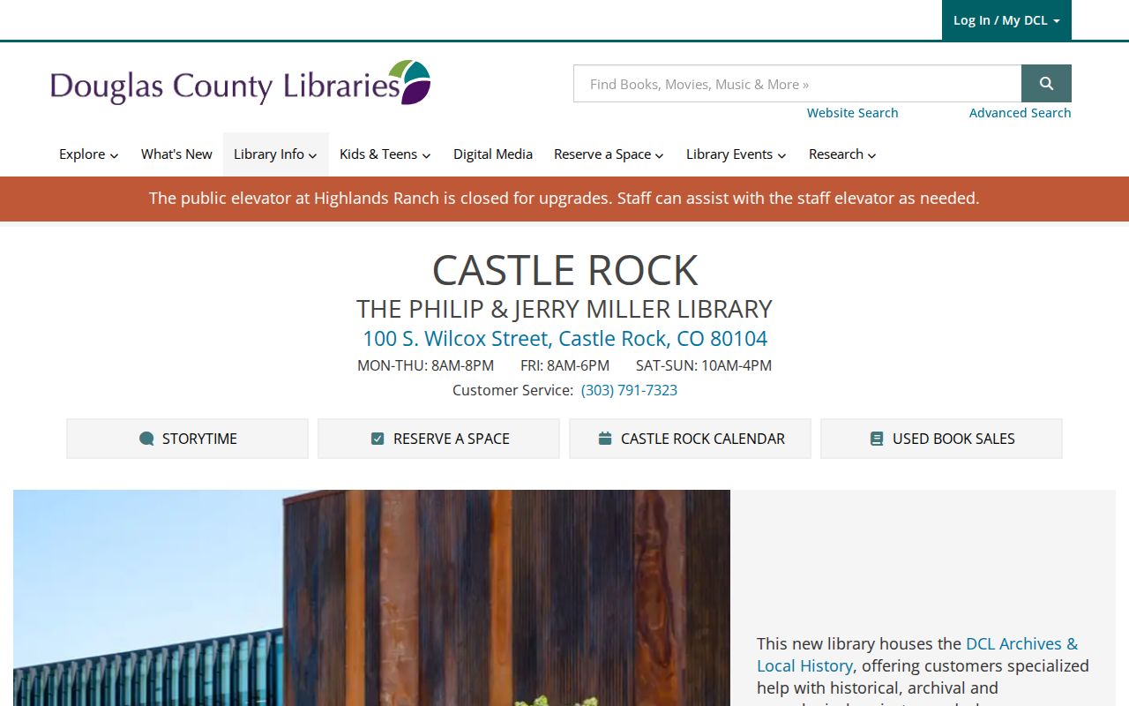The image size is (1129, 706).
Task: Open the Library Info dropdown menu
Action: [x=275, y=154]
